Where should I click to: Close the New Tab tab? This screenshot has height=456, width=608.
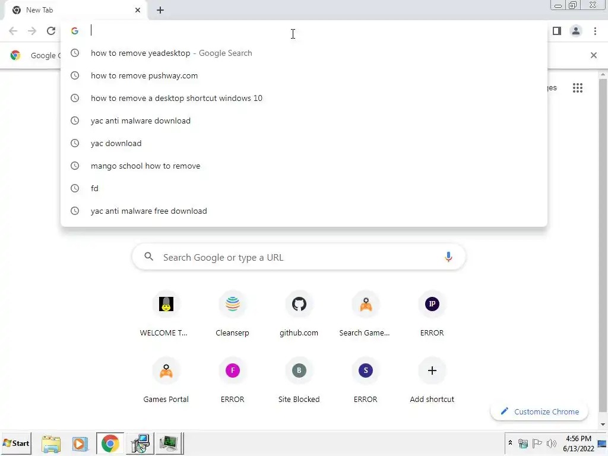tap(138, 10)
